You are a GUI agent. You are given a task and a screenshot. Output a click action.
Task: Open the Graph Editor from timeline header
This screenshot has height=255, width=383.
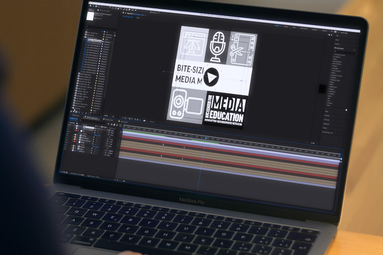(120, 126)
